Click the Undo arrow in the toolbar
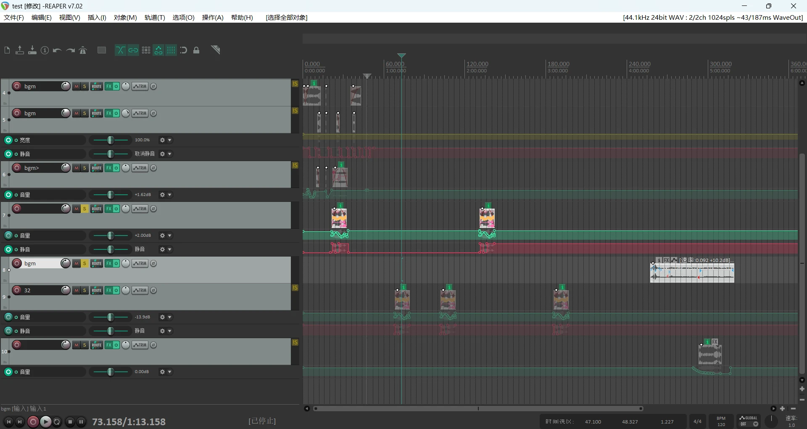 click(x=57, y=50)
